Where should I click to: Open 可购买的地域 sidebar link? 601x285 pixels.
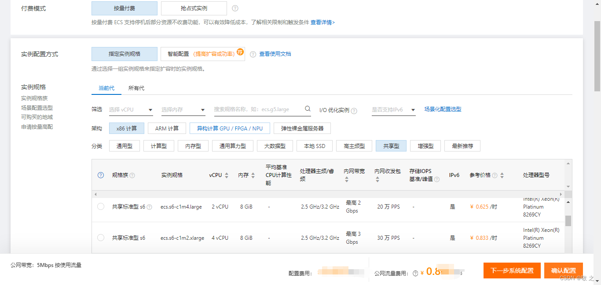coord(37,117)
